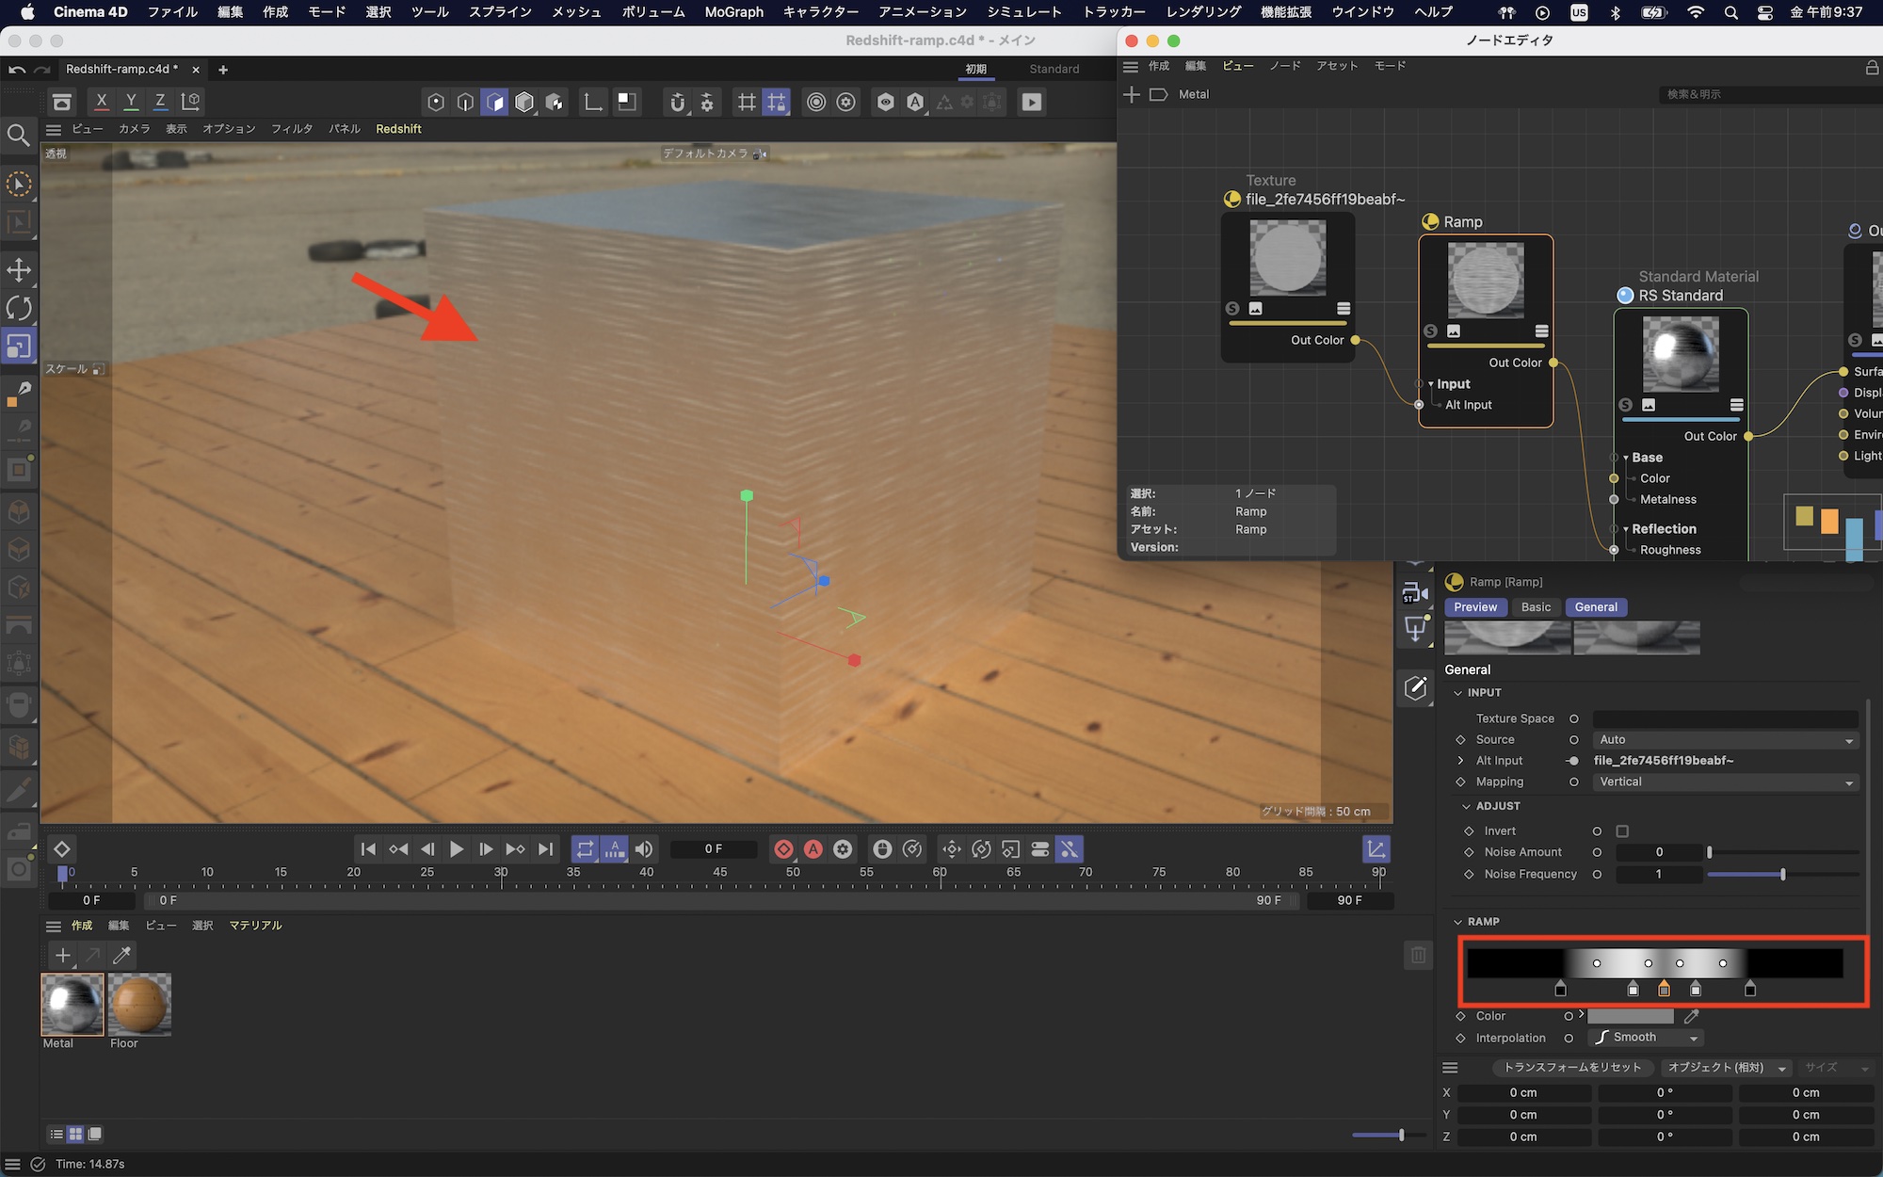Click the magnifier search icon in left sidebar
Screen dimensions: 1883x1177
click(x=19, y=136)
